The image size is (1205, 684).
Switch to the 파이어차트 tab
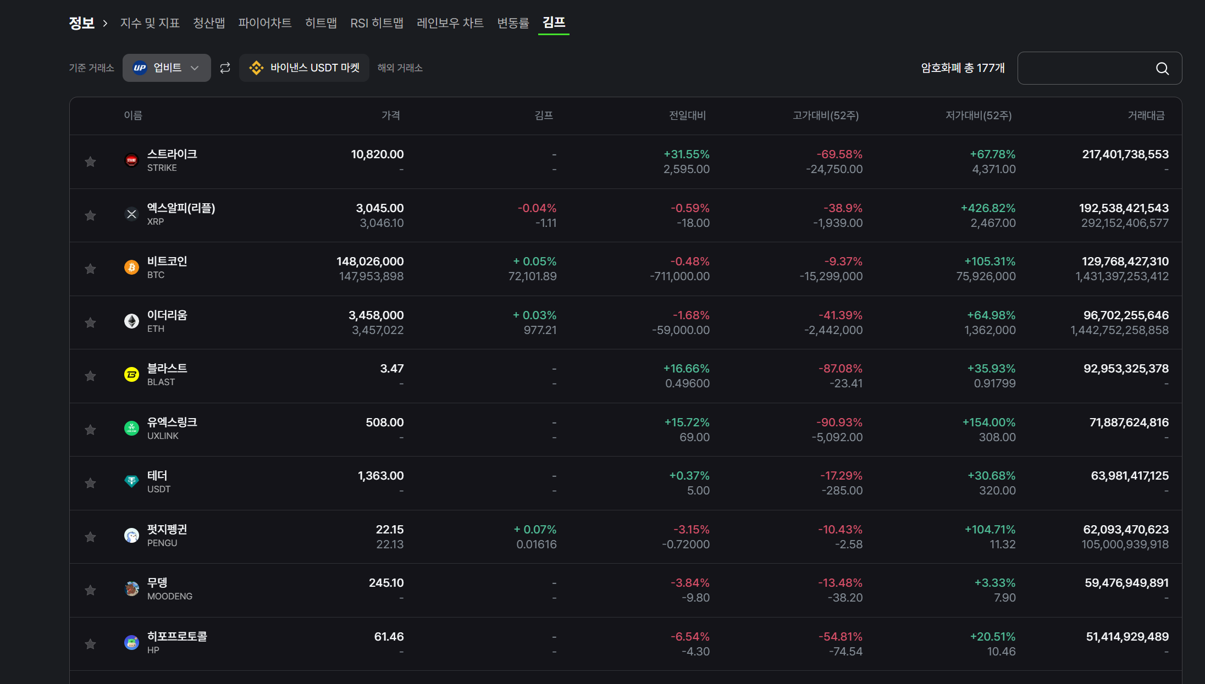[x=265, y=23]
